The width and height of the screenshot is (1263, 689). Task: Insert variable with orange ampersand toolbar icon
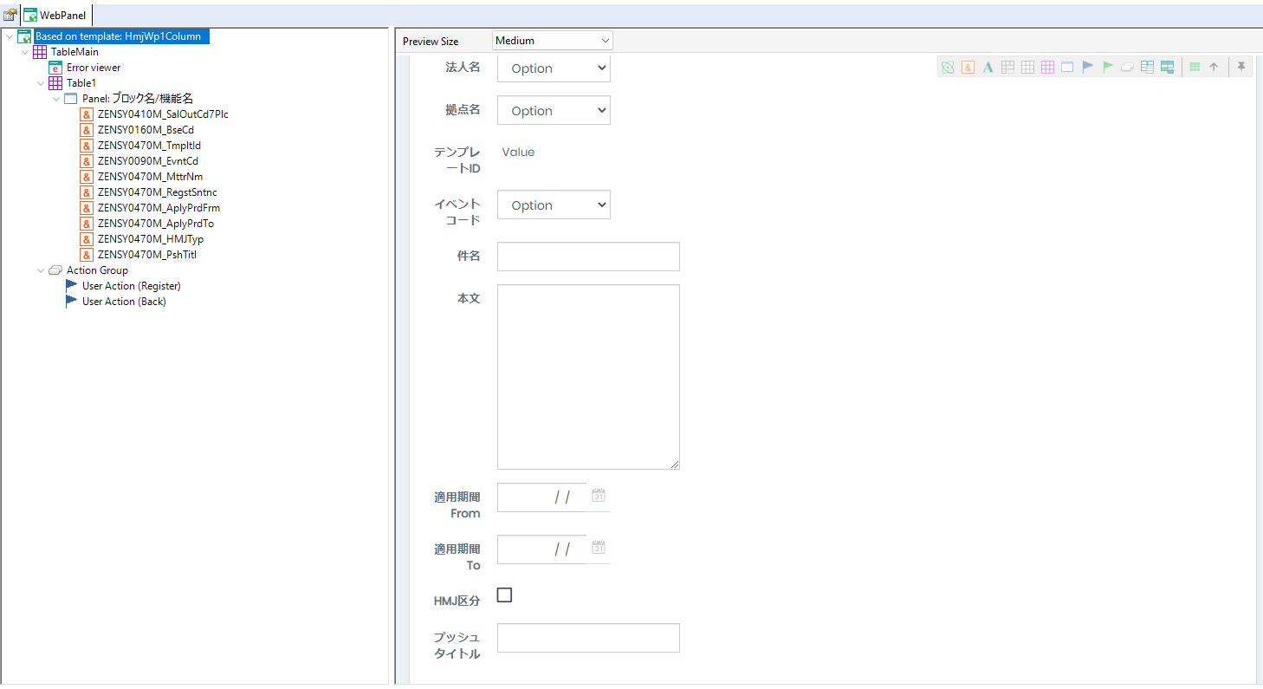968,67
